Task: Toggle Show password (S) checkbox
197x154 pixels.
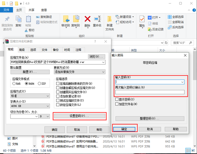Action: click(117, 99)
